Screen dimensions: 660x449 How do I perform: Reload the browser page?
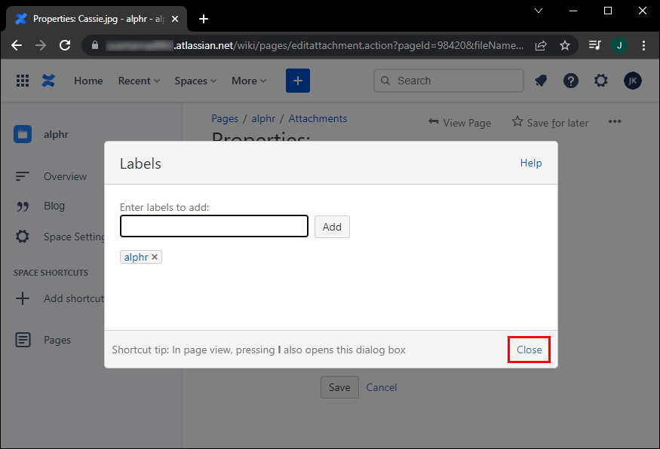(65, 45)
